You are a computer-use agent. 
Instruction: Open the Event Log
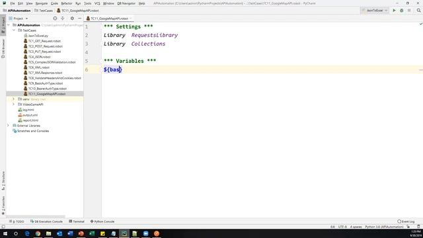tap(406, 221)
